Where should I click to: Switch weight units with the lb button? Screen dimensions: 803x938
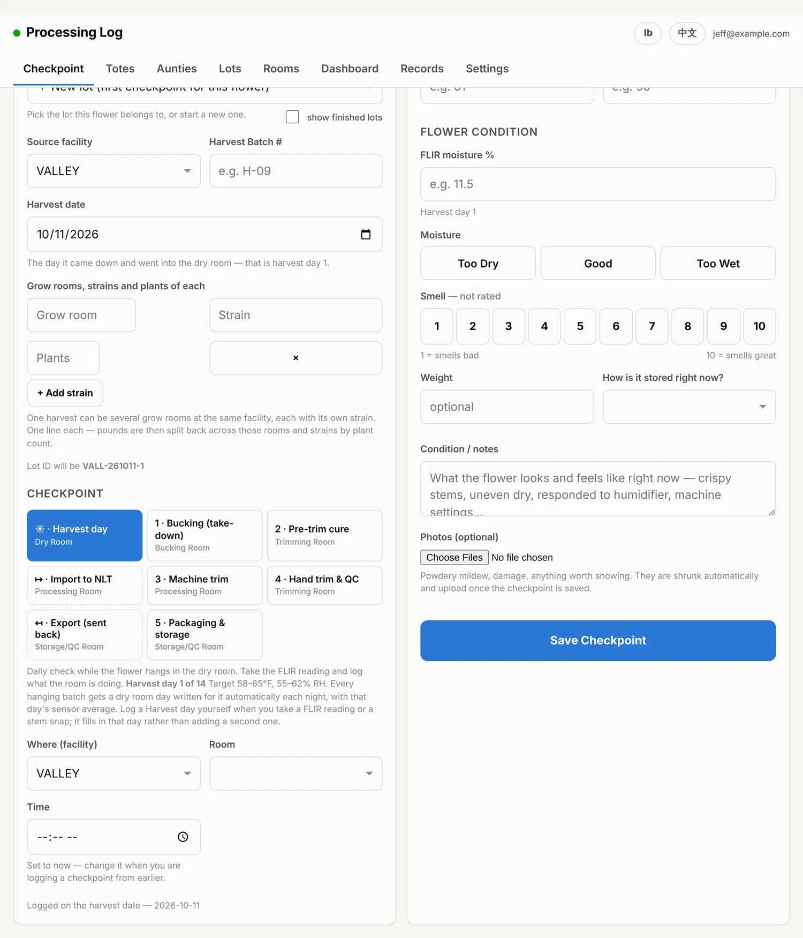pyautogui.click(x=648, y=33)
